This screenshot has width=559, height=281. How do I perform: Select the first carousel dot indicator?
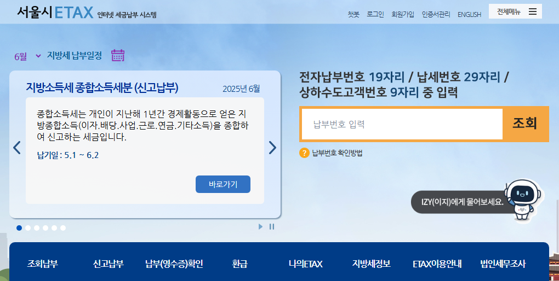coord(19,228)
